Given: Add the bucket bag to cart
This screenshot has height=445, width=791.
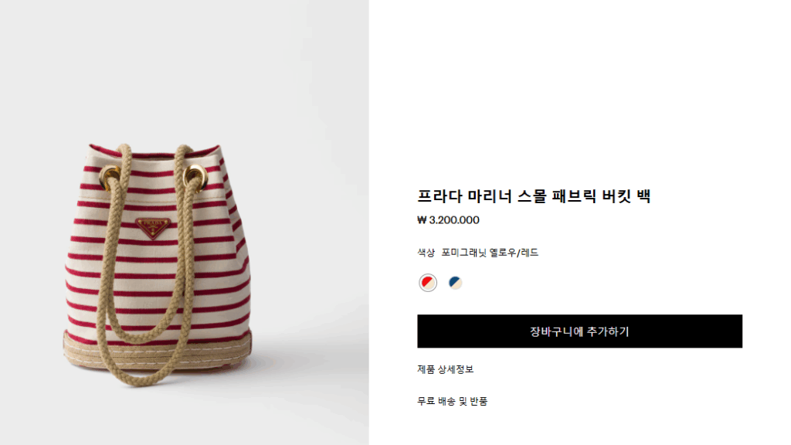Looking at the screenshot, I should [x=579, y=331].
